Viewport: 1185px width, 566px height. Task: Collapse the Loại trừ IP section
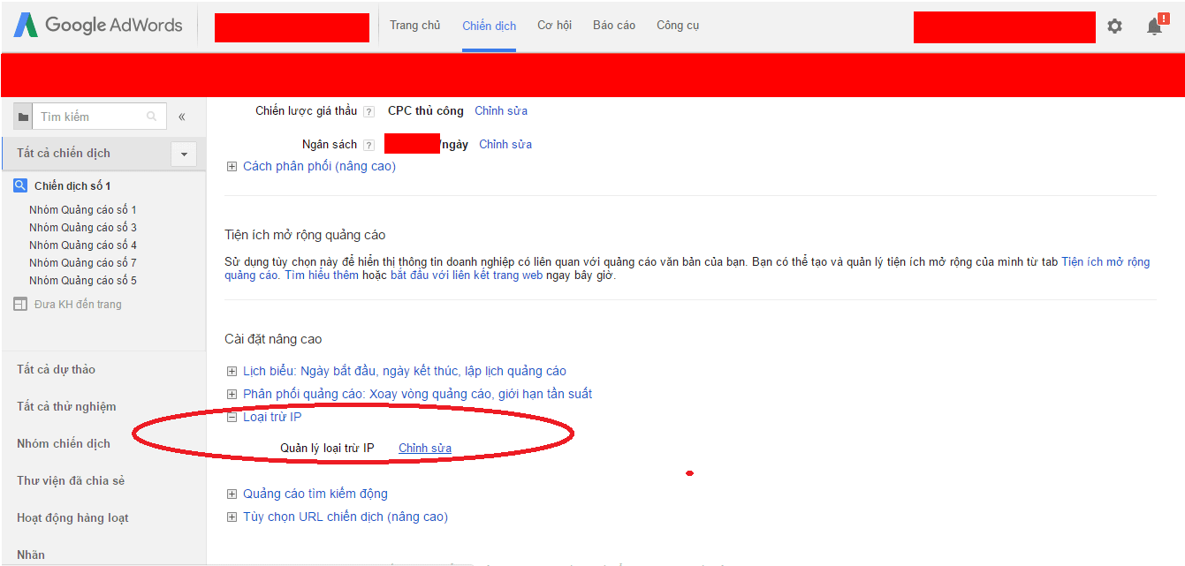(232, 417)
